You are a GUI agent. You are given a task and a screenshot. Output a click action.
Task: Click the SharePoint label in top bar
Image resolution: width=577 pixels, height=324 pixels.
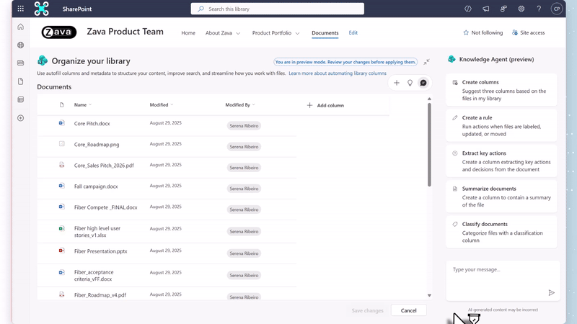tap(77, 9)
